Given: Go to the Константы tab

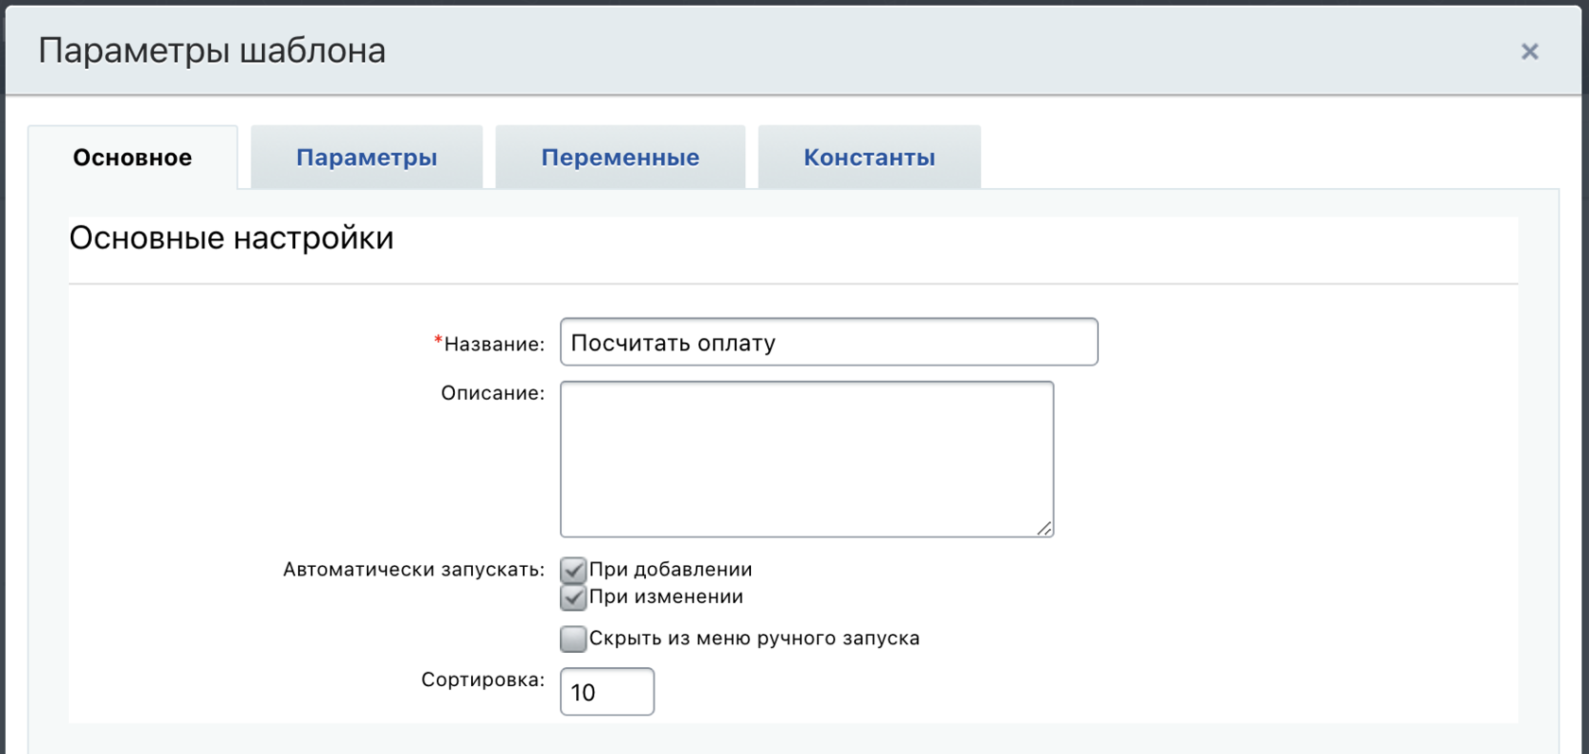Looking at the screenshot, I should point(868,158).
